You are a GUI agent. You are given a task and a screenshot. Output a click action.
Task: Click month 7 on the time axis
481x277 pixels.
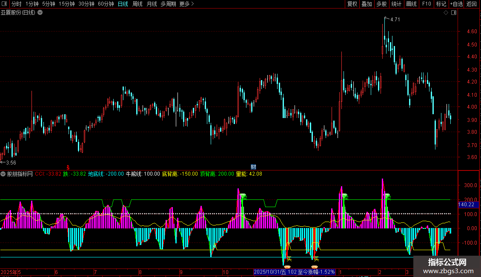click(95, 272)
